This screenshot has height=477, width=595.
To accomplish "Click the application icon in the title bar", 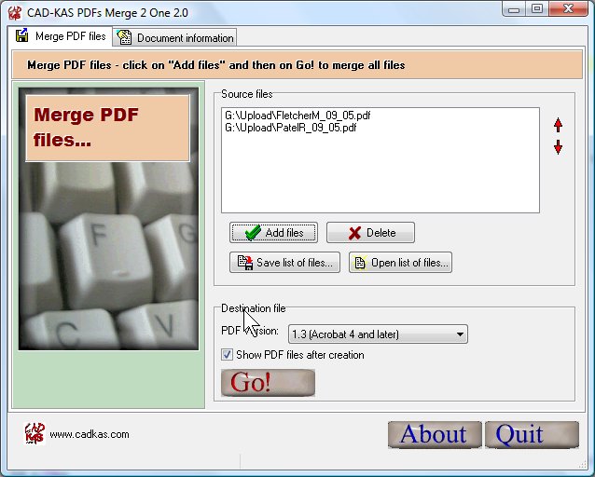I will click(x=14, y=11).
